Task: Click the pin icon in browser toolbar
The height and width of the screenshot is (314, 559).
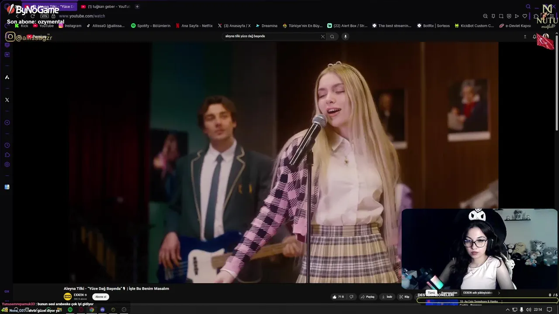Action: (493, 16)
